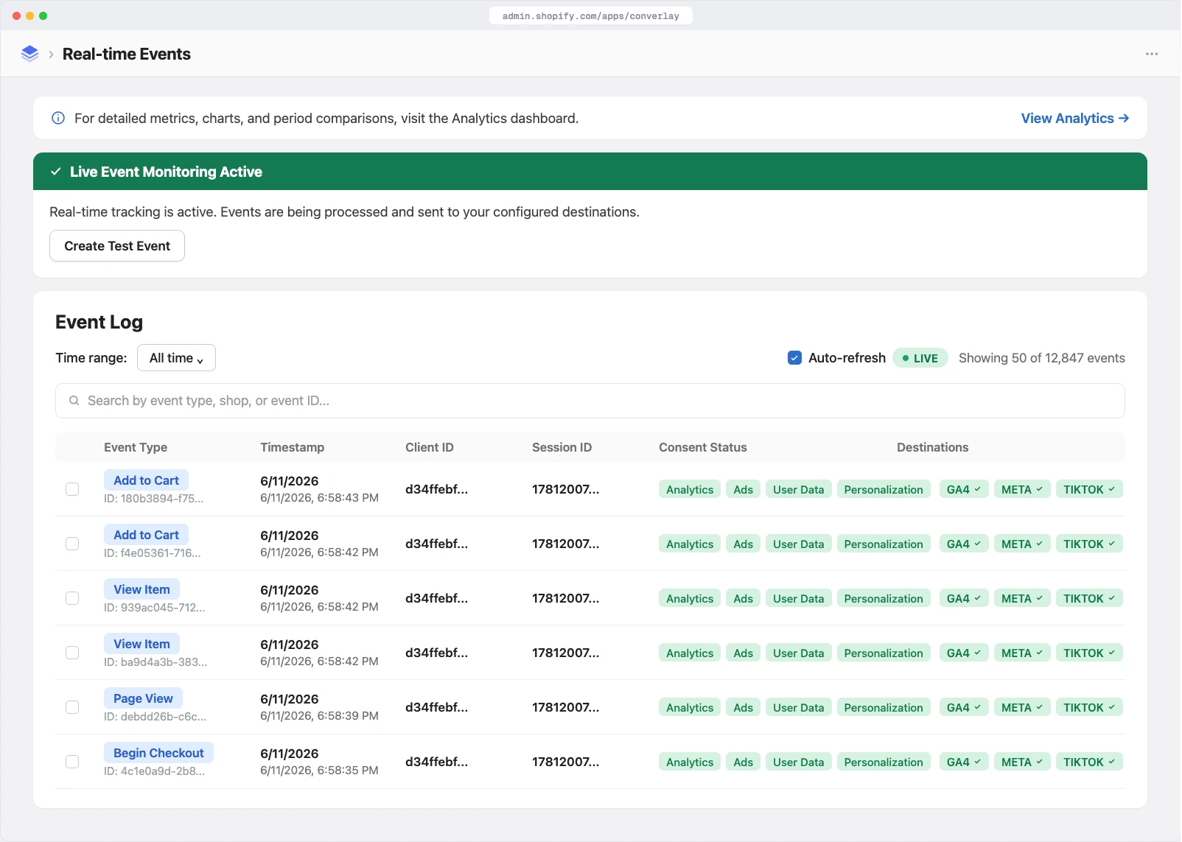
Task: Click the Consent Status column header
Action: pos(702,447)
